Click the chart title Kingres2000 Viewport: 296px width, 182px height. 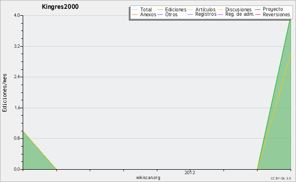pyautogui.click(x=60, y=6)
